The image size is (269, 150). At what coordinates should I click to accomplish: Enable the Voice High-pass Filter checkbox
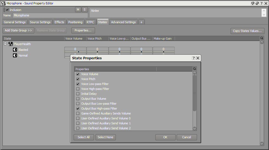coord(78,89)
